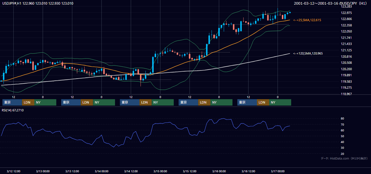Click the RSI scale value 80
Image resolution: width=371 pixels, height=174 pixels.
pyautogui.click(x=343, y=119)
